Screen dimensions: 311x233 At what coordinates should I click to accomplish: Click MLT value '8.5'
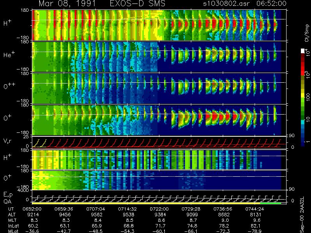click(x=130, y=220)
